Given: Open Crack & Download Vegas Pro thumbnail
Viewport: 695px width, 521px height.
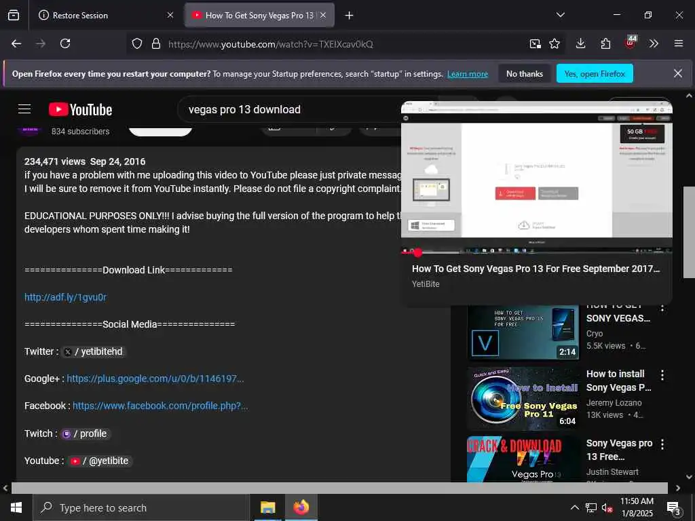Looking at the screenshot, I should [523, 459].
